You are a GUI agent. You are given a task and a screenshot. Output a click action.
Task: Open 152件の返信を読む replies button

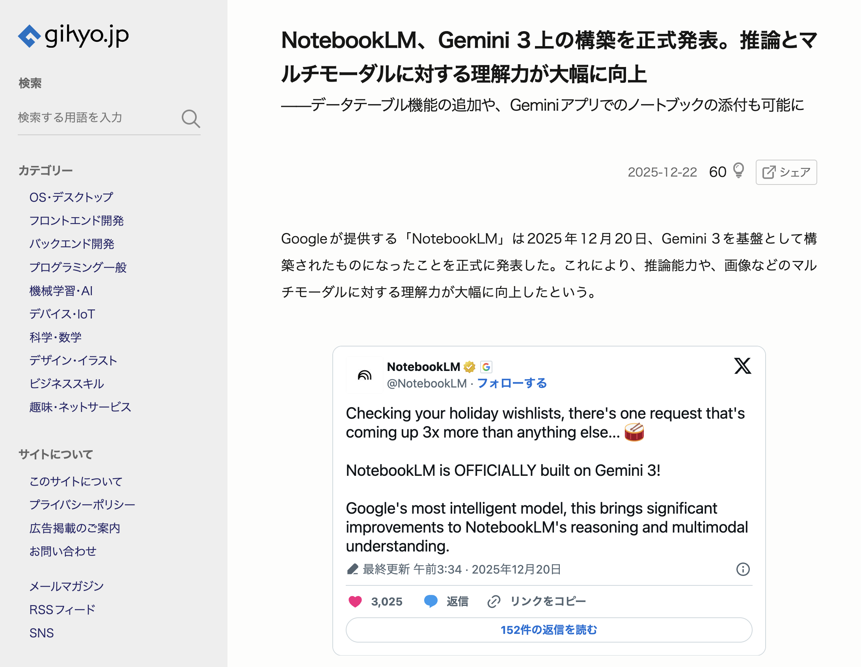point(549,630)
